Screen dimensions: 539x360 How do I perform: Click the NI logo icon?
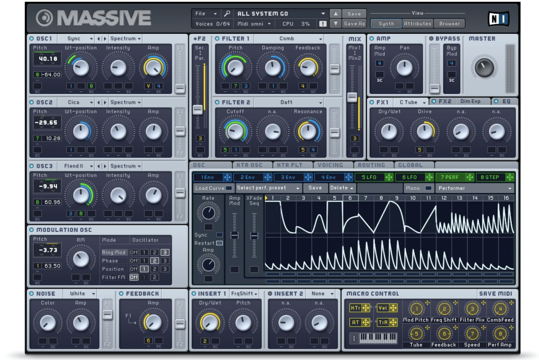coord(498,19)
